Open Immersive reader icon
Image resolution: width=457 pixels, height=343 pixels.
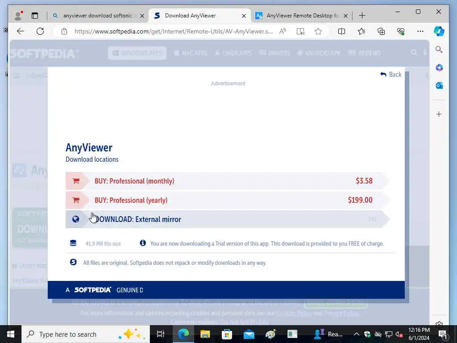pyautogui.click(x=300, y=31)
